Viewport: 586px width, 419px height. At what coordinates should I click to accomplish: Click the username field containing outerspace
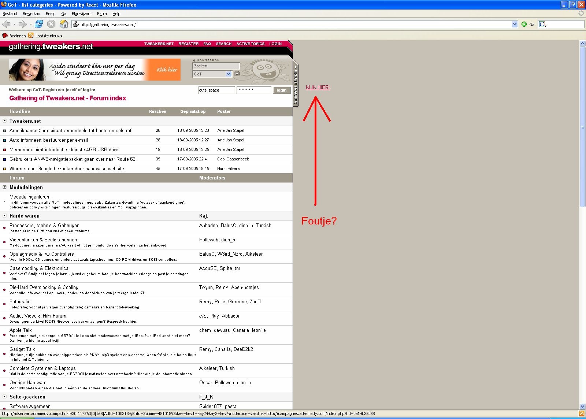[216, 90]
